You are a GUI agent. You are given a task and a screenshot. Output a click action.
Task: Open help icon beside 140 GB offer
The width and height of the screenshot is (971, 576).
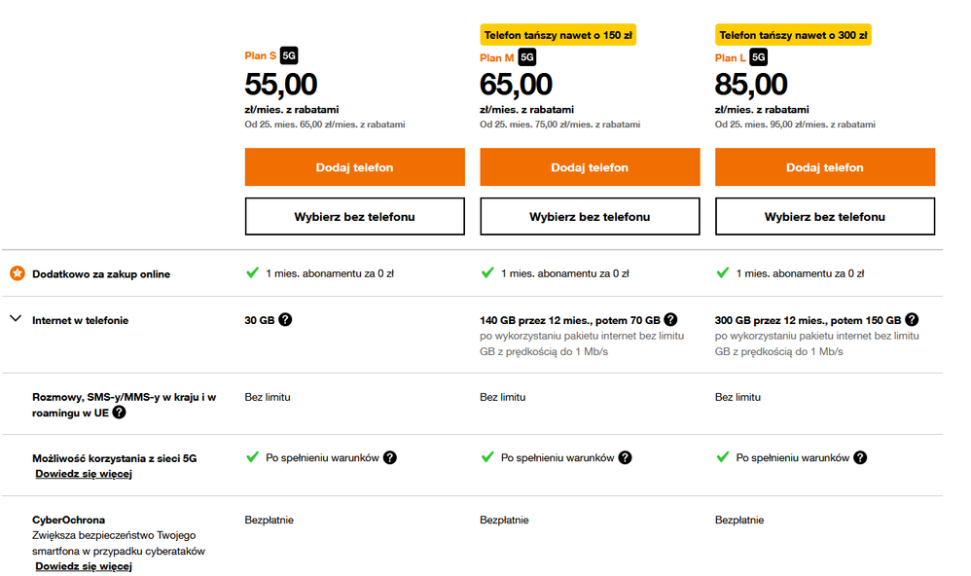tap(671, 320)
